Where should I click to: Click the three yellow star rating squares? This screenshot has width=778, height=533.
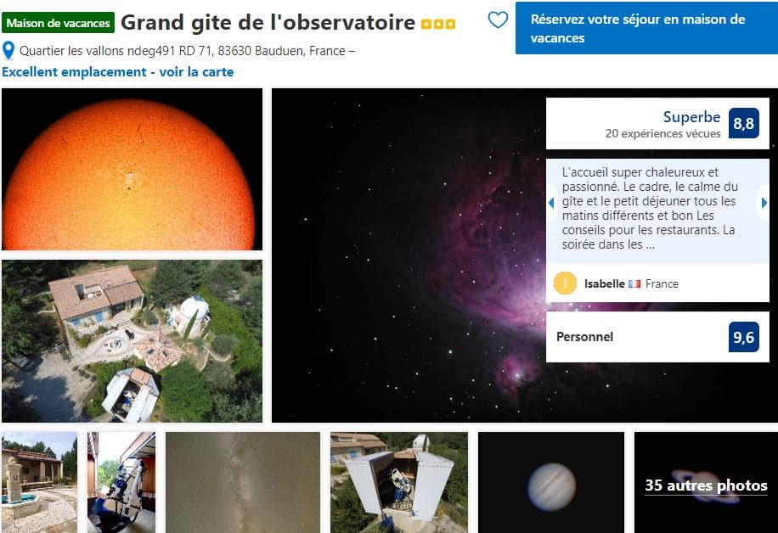pos(438,24)
